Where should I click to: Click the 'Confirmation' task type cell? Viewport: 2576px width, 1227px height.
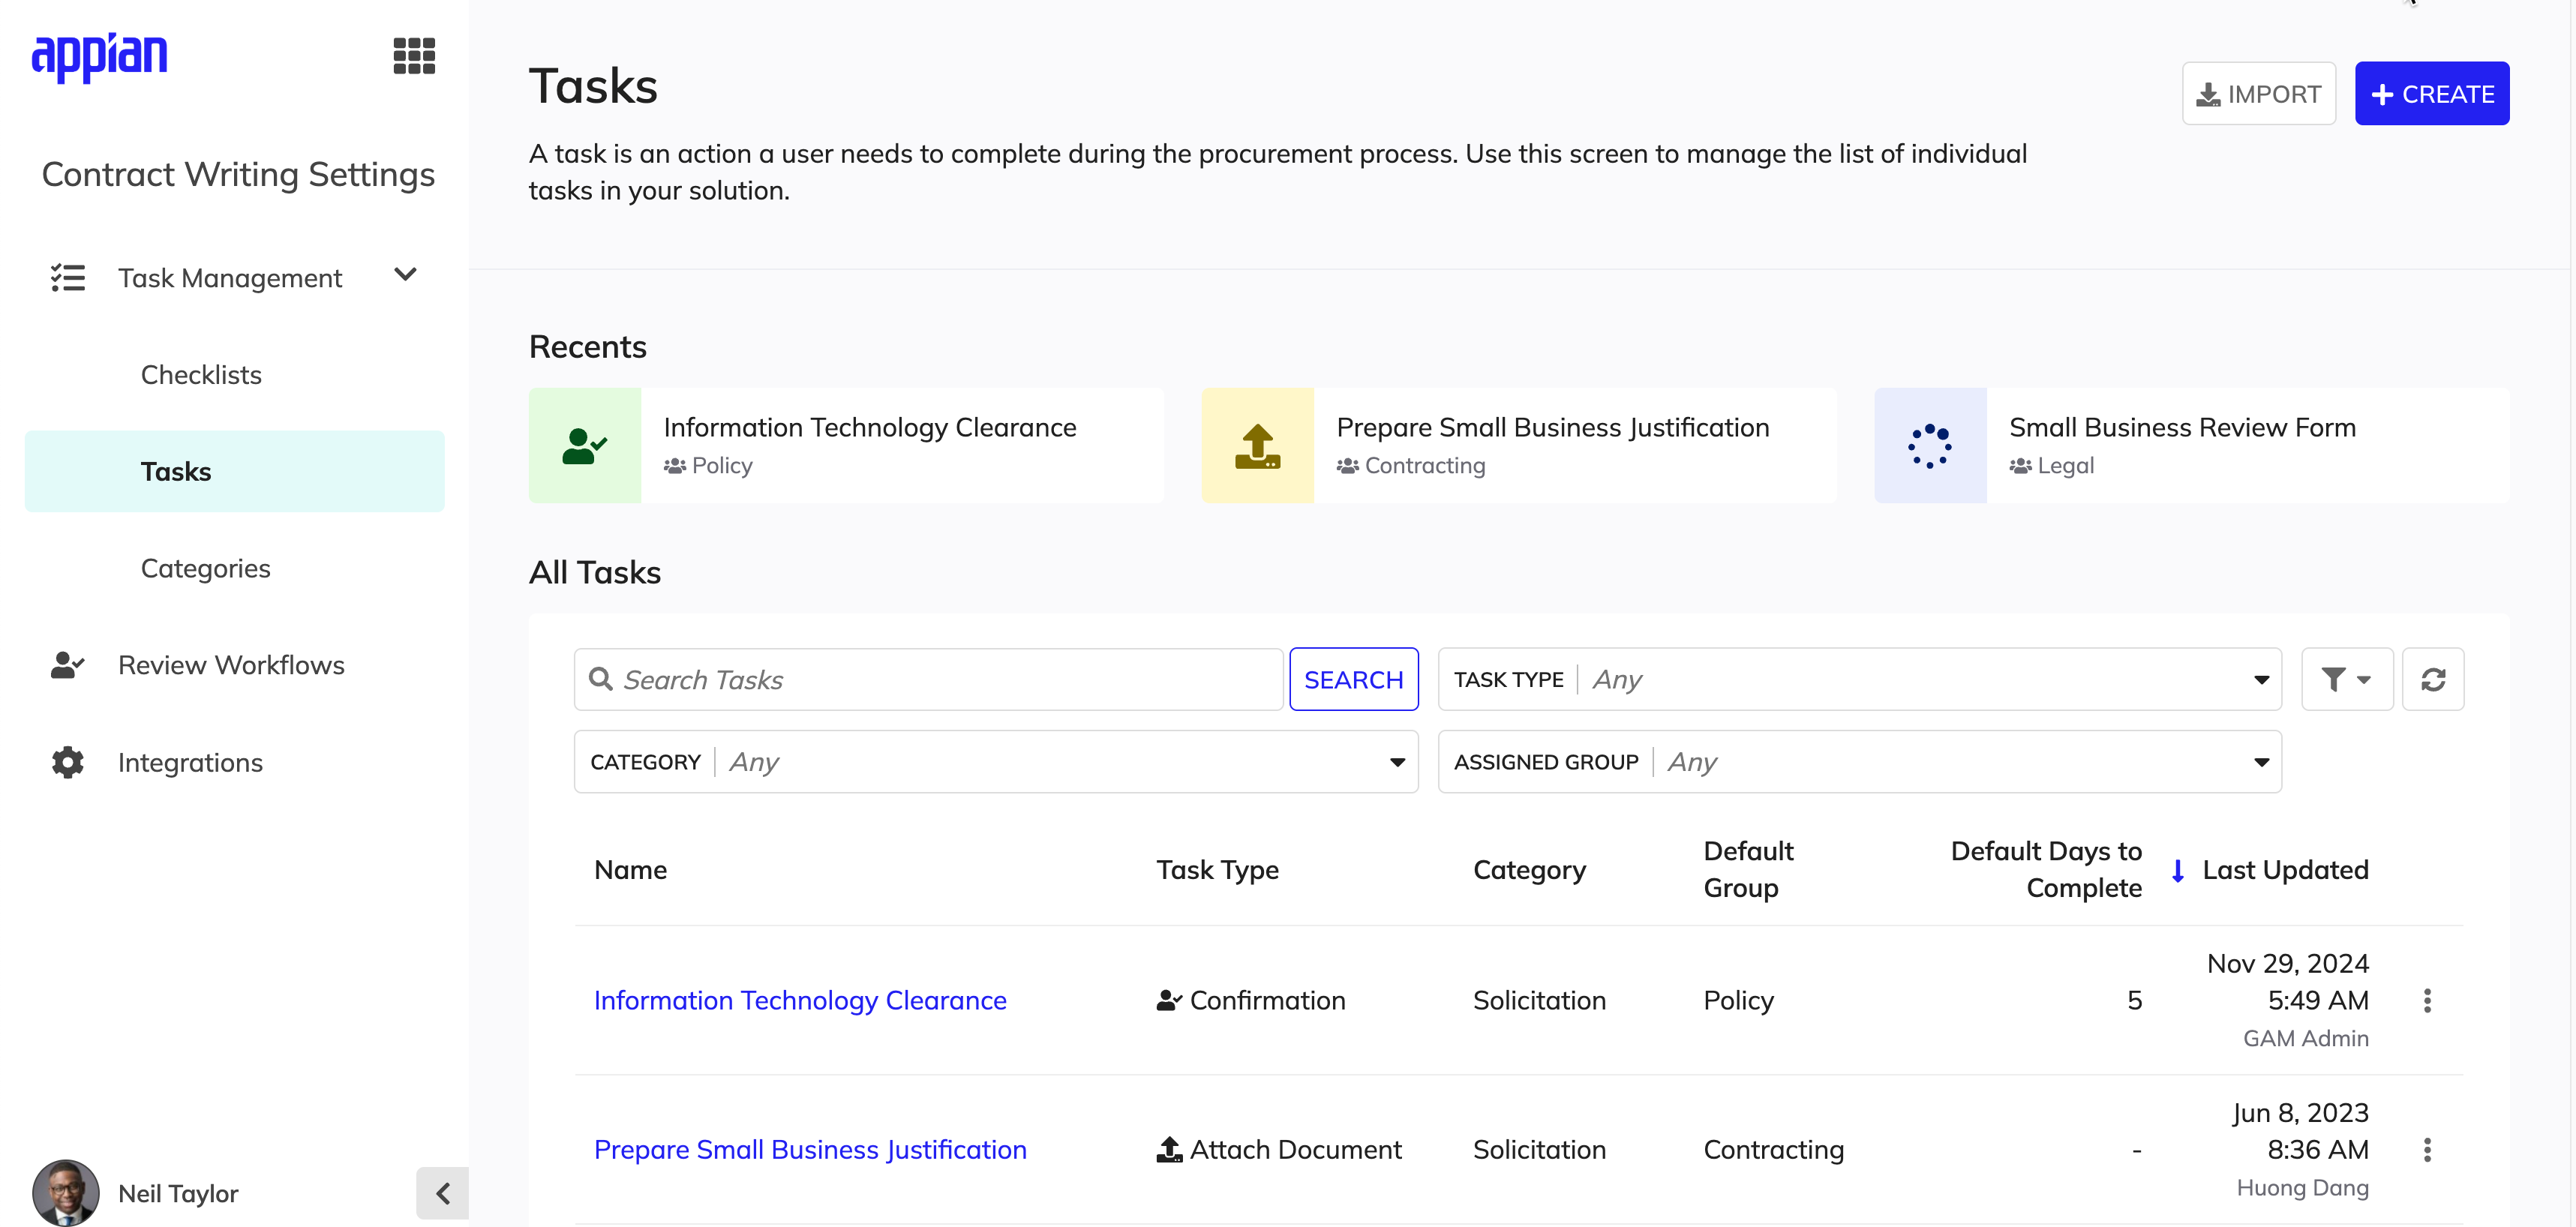[x=1251, y=1000]
